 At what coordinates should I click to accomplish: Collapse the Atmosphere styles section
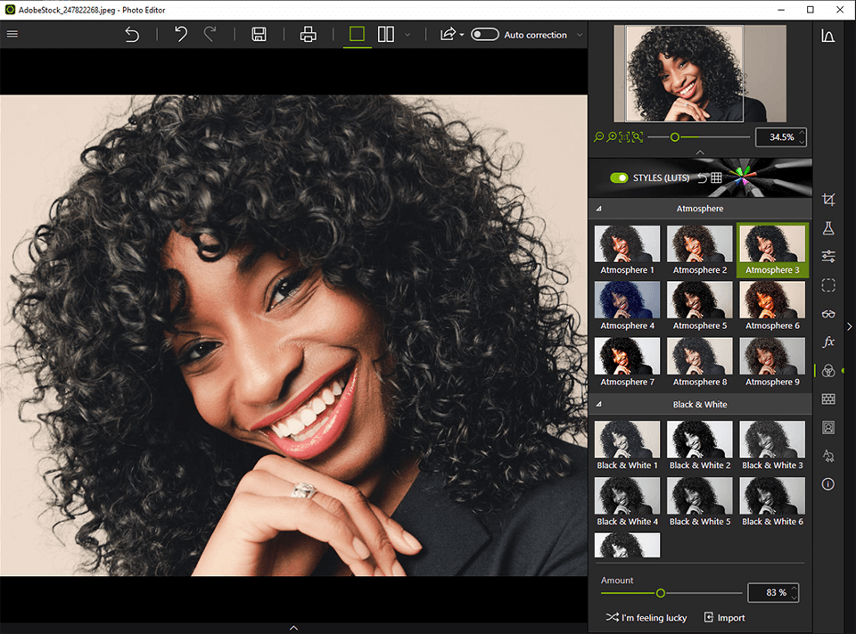pyautogui.click(x=599, y=209)
